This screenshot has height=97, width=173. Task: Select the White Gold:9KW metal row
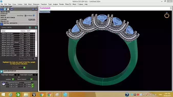[18, 46]
